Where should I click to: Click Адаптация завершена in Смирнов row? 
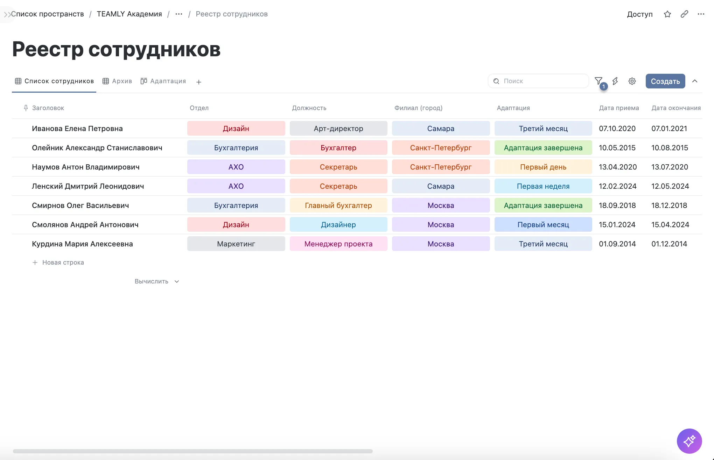point(543,206)
